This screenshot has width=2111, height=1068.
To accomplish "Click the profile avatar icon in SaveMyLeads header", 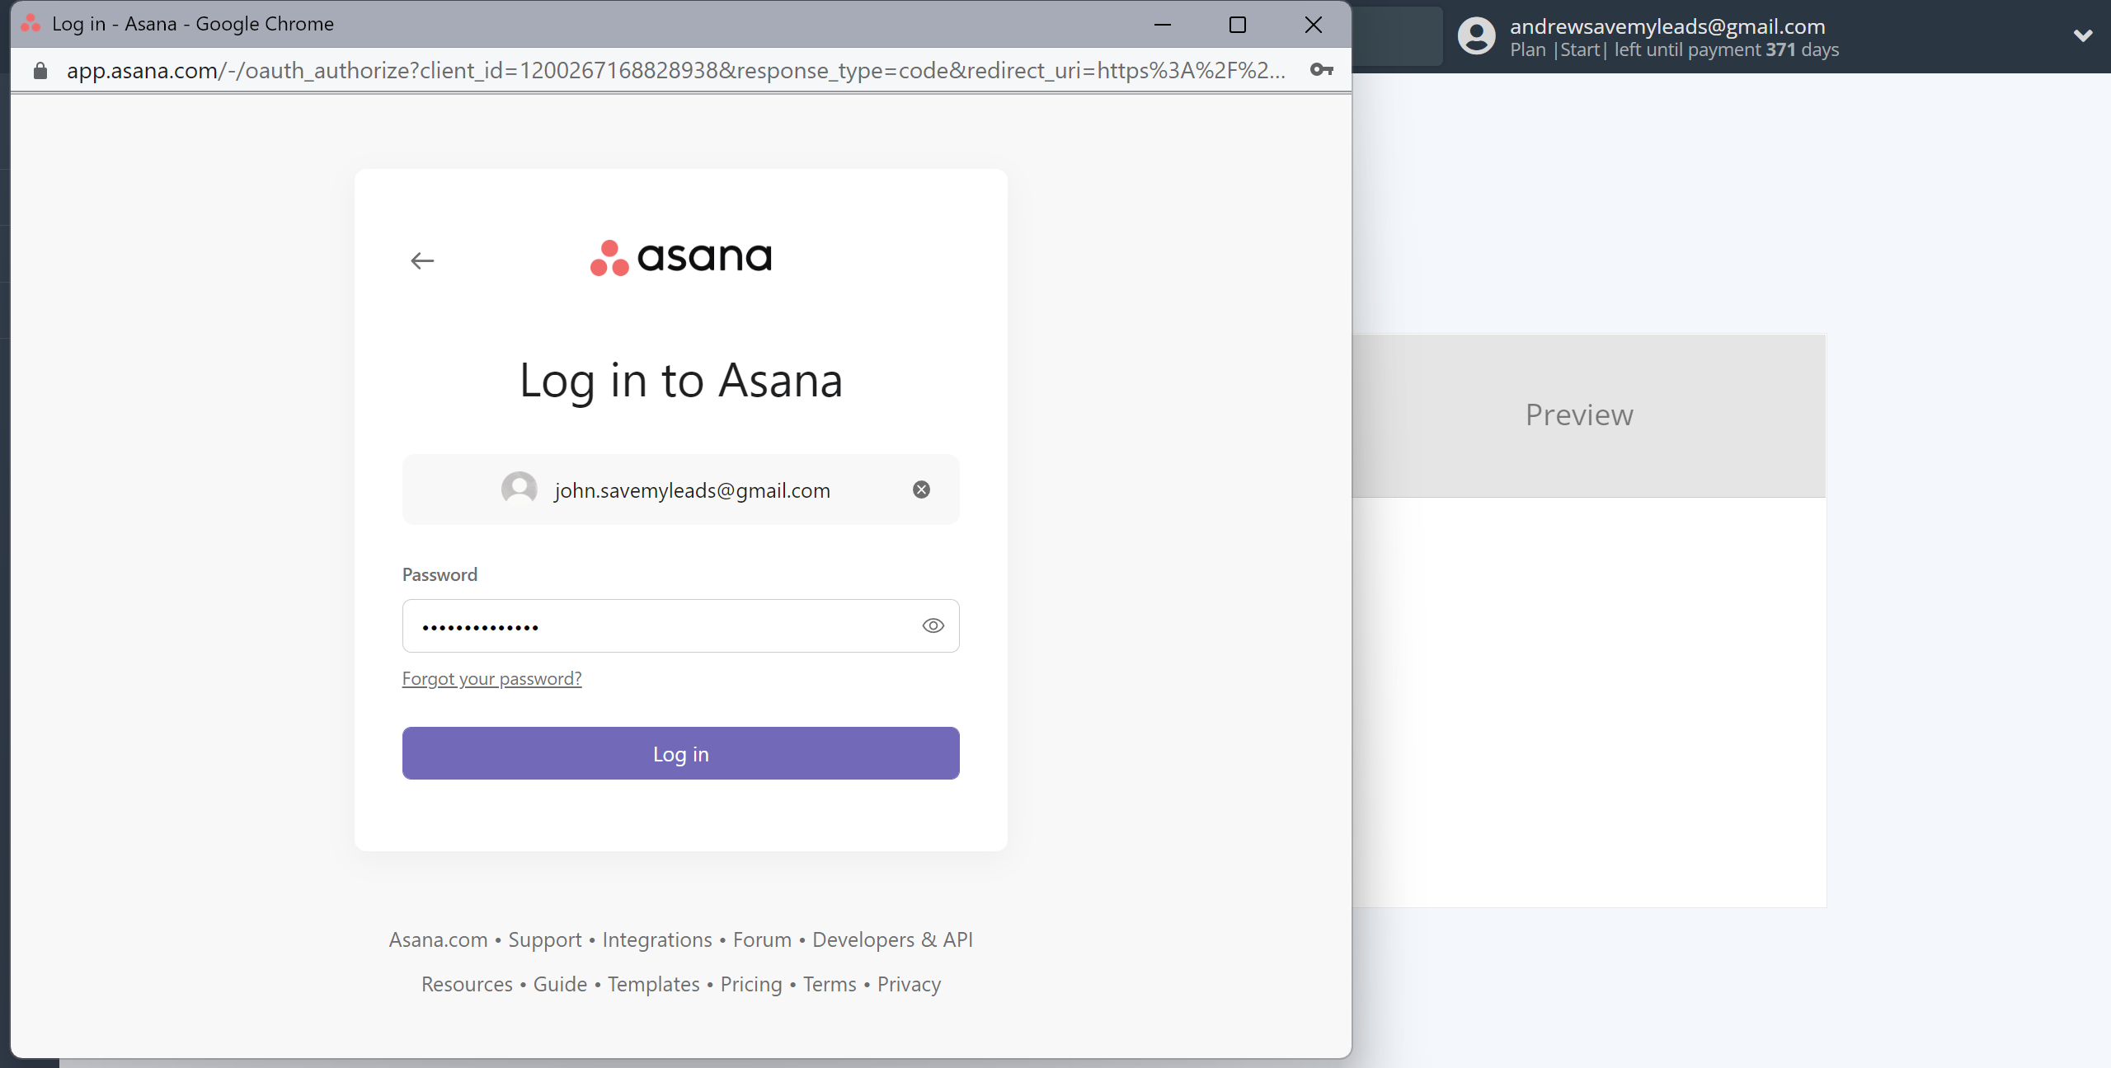I will [x=1476, y=36].
